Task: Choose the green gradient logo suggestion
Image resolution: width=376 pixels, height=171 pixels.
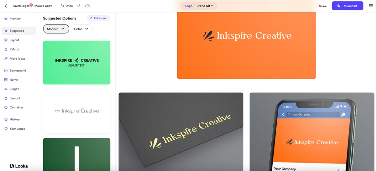Action: [77, 62]
